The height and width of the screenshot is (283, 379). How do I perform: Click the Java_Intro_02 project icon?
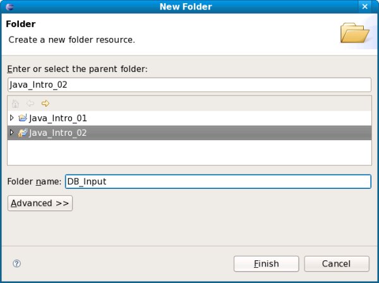pyautogui.click(x=23, y=133)
